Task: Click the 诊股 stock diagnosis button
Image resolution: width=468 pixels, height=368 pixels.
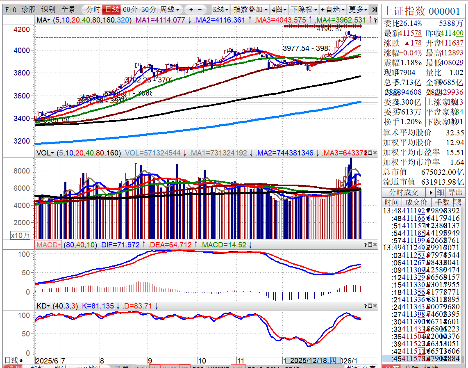Action: [29, 9]
